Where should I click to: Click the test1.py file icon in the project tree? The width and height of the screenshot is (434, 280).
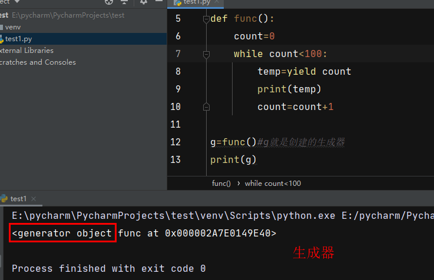click(2, 39)
